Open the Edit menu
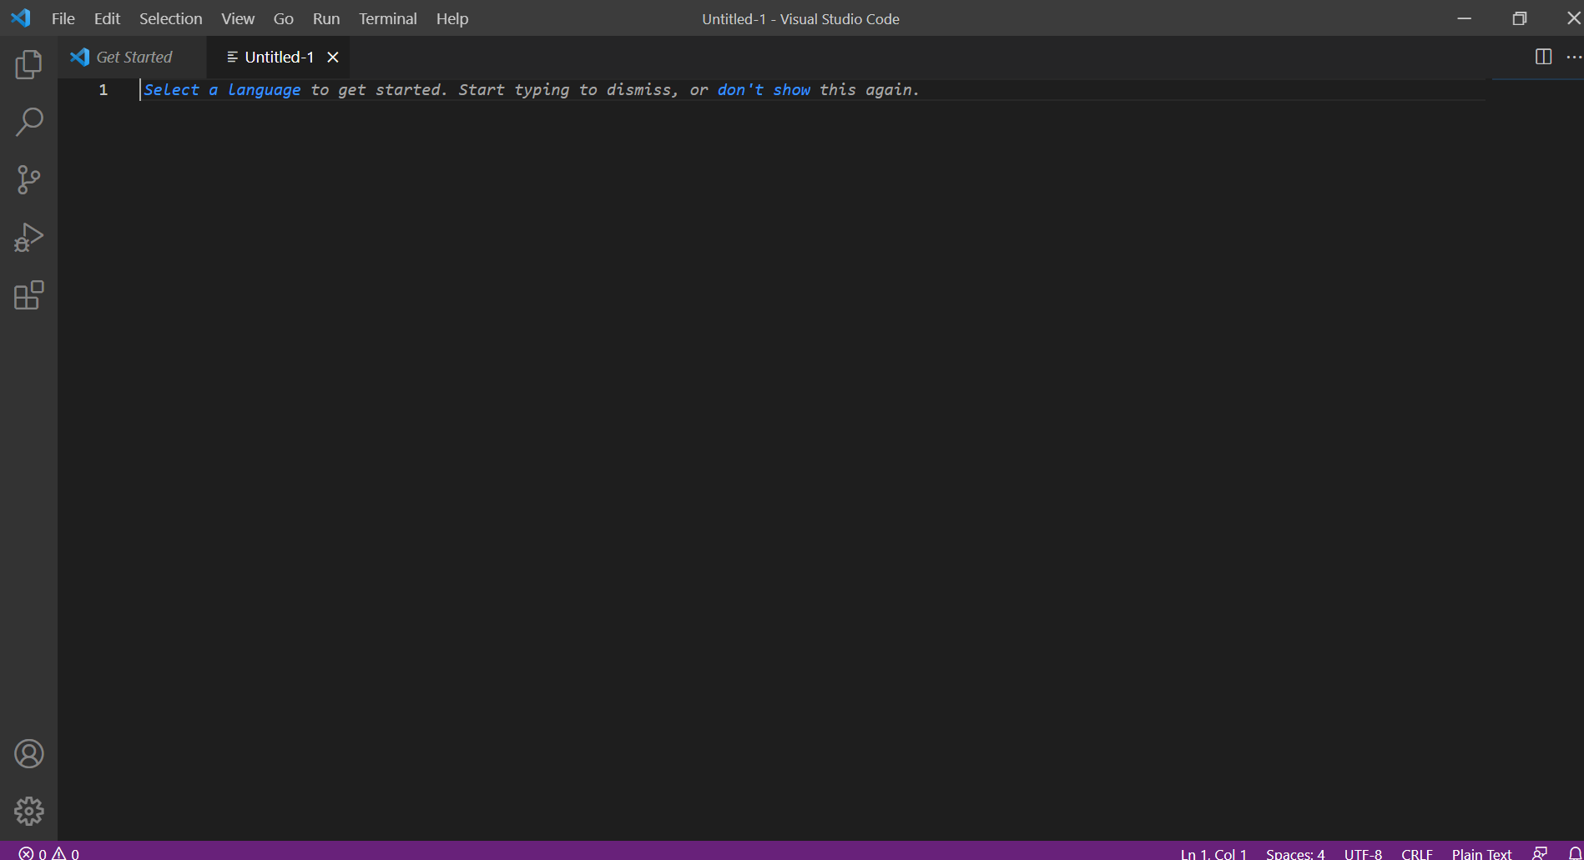 click(107, 18)
